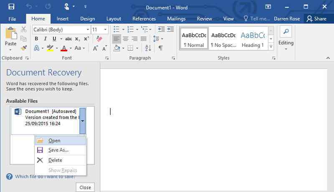Click Close in Document Recovery pane
334x192 pixels.
(85, 187)
